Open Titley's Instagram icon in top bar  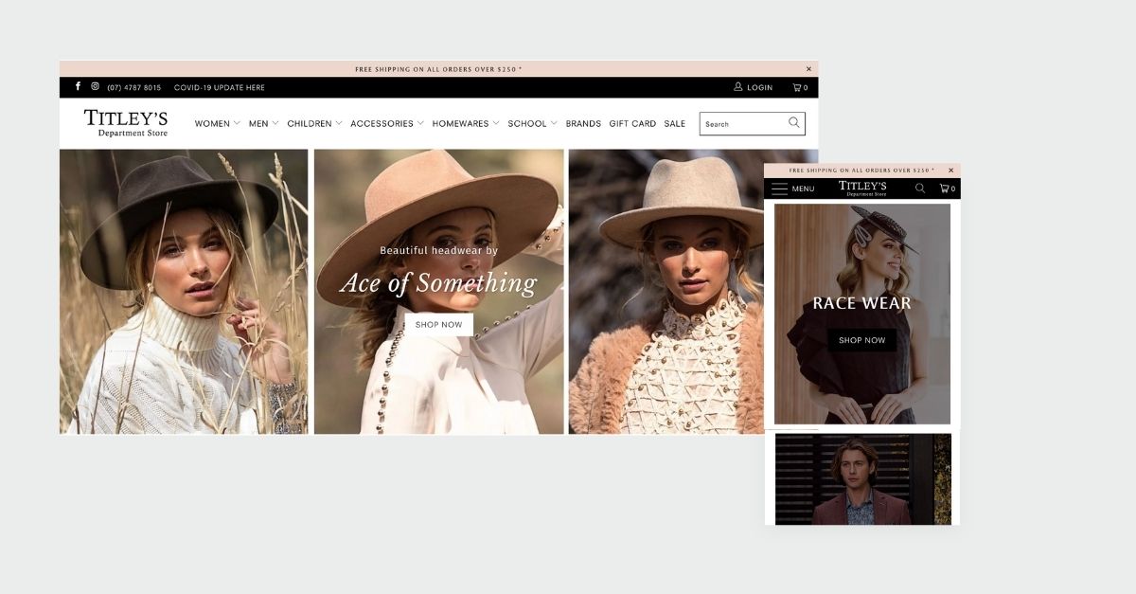point(95,86)
